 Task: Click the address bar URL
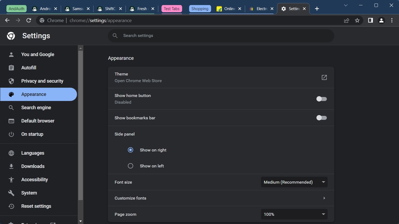101,20
